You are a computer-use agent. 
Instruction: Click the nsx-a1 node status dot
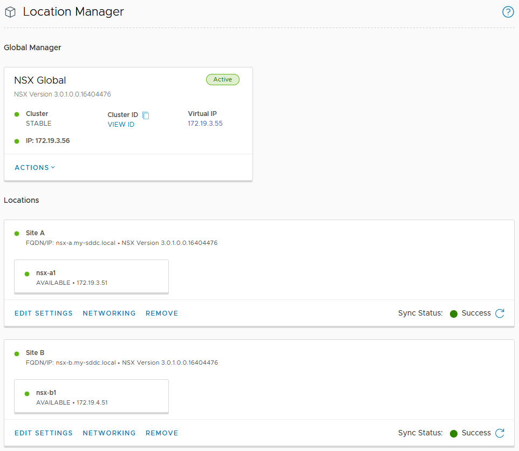point(27,274)
